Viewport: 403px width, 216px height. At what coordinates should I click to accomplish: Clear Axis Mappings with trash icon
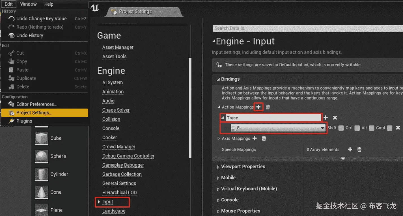[x=264, y=138]
